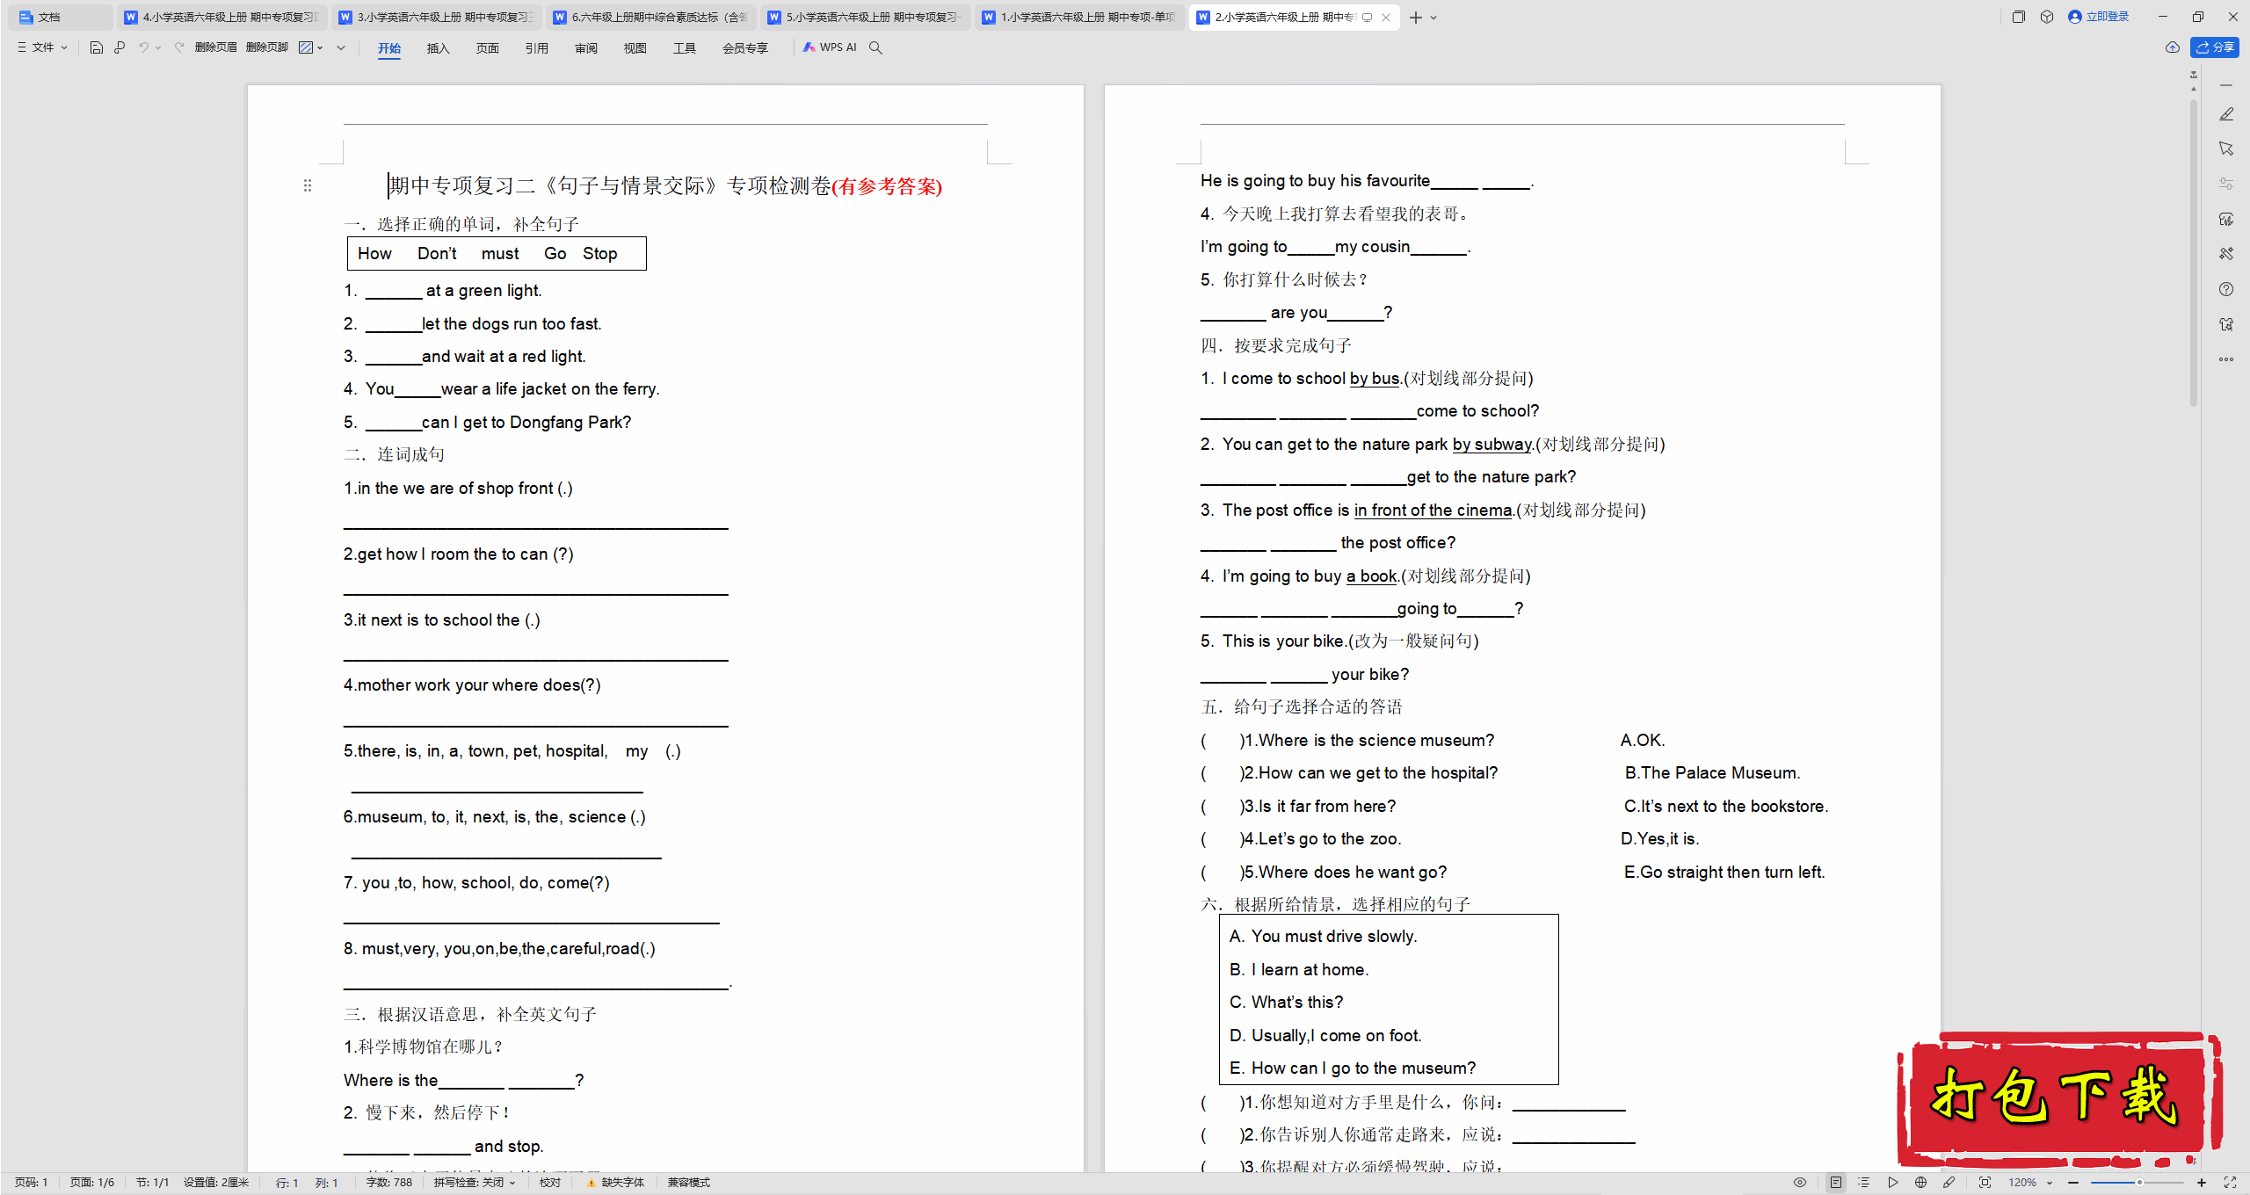Open the 文档 home tab
Image resolution: width=2250 pixels, height=1195 pixels.
[x=60, y=17]
